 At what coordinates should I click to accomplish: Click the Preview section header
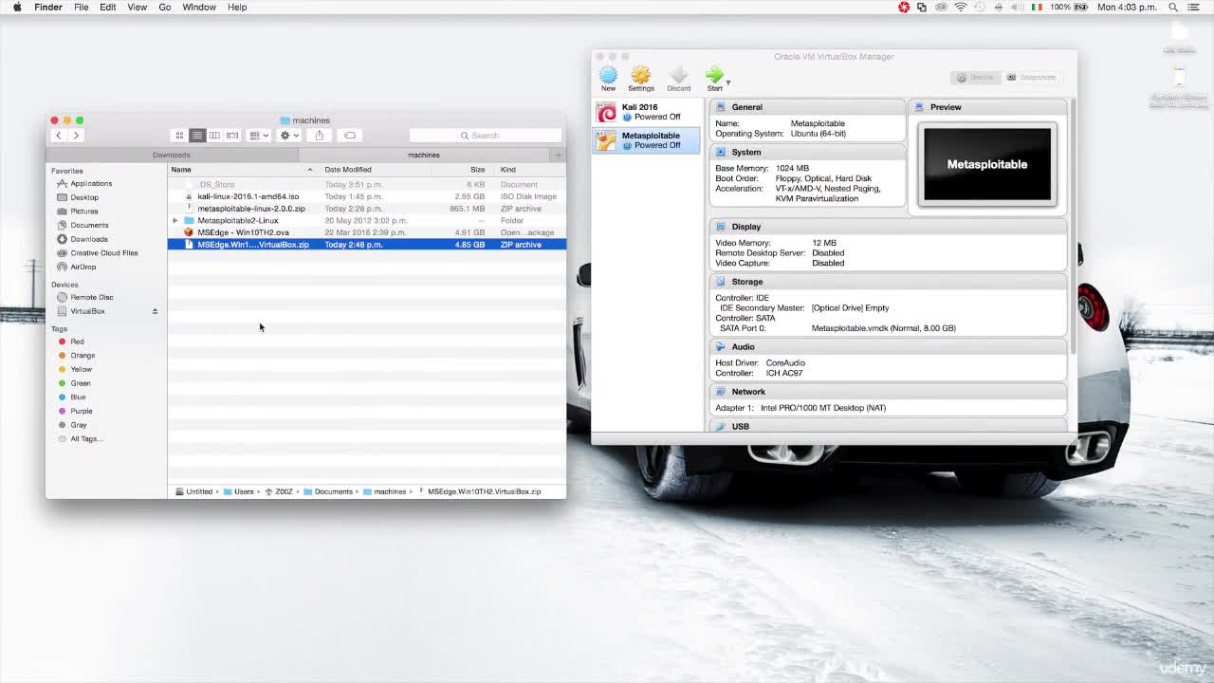pos(987,107)
